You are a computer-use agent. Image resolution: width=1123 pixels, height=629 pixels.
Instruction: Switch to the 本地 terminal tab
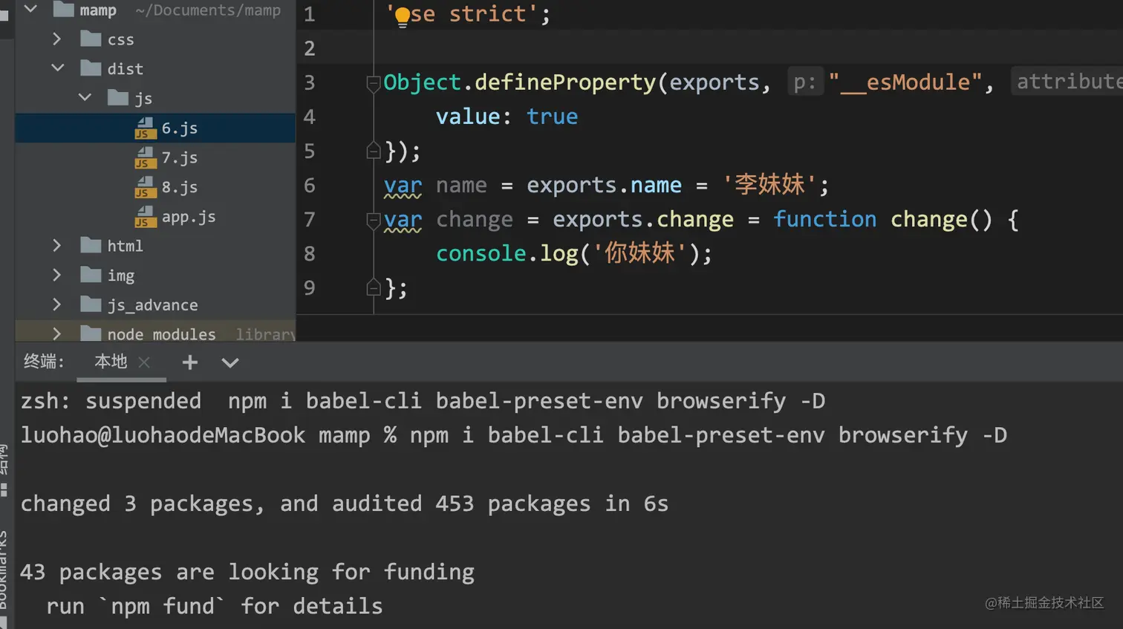[x=111, y=362]
